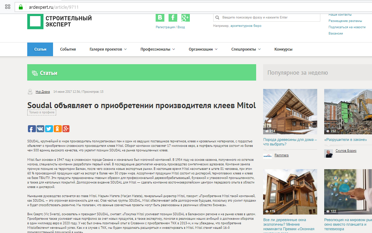Viewport: 372px width, 233px height.
Task: Share article on Twitter
Action: click(49, 129)
